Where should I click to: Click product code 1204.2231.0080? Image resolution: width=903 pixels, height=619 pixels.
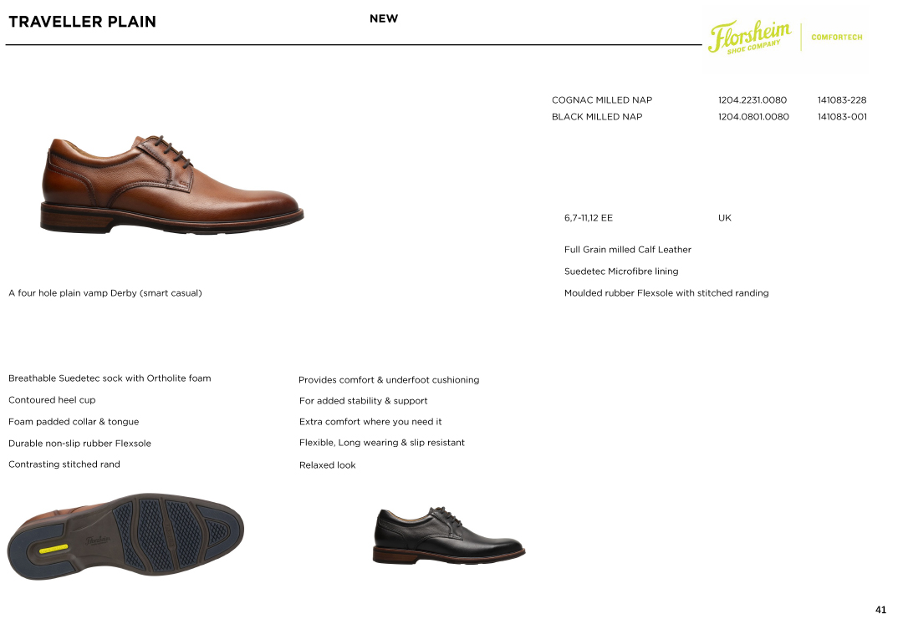(x=752, y=100)
